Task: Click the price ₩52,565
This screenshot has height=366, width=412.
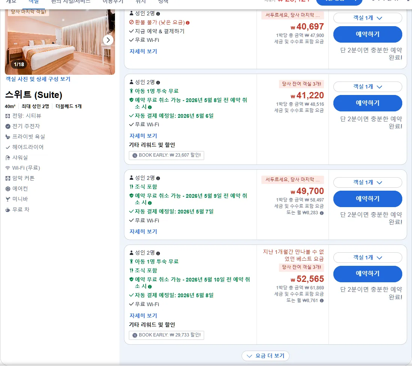Action: pyautogui.click(x=307, y=279)
